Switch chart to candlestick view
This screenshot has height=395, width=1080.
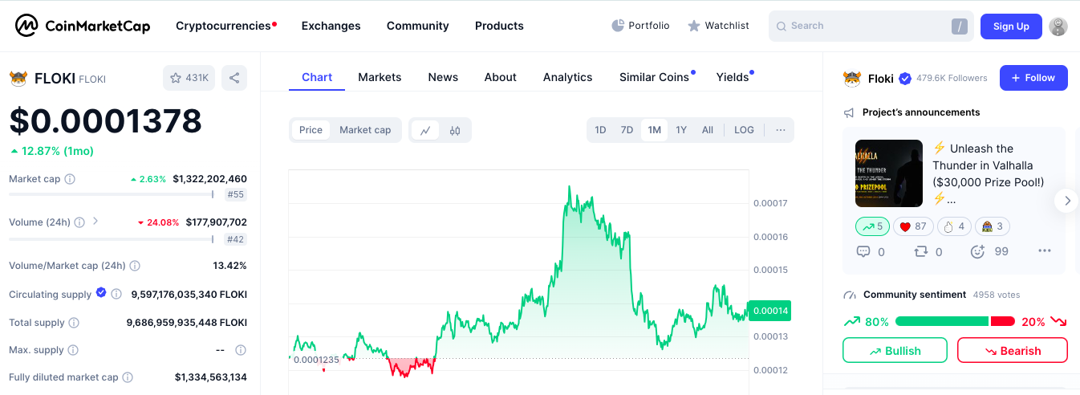pos(455,130)
